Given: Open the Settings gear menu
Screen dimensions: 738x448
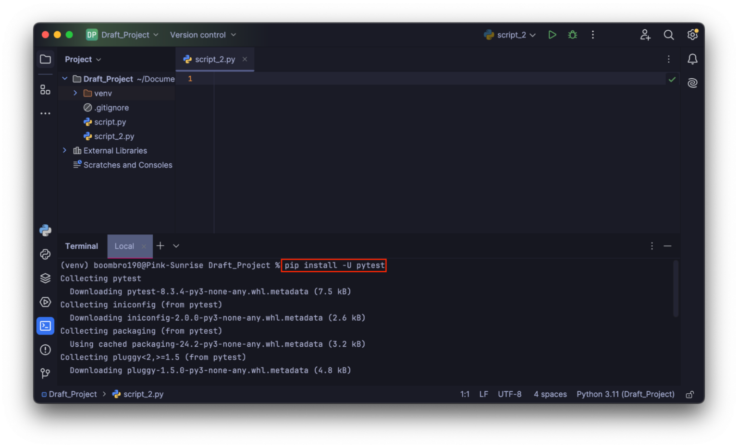Looking at the screenshot, I should [692, 35].
